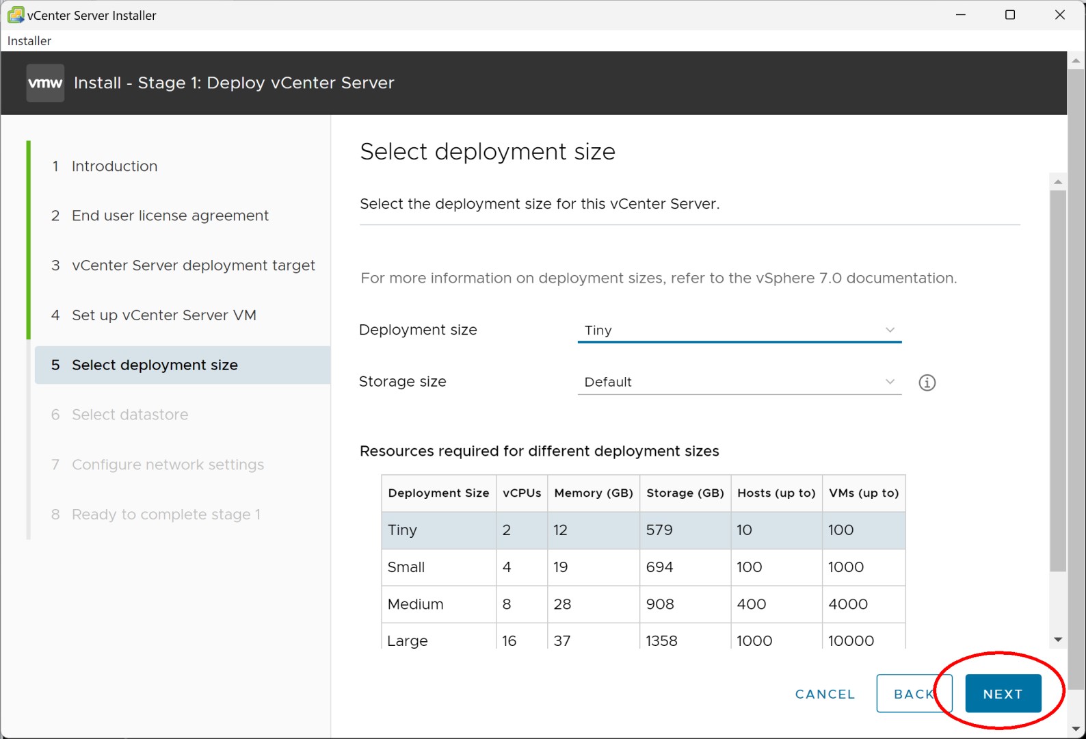Click the Small row label
Viewport: 1086px width, 739px height.
click(406, 567)
